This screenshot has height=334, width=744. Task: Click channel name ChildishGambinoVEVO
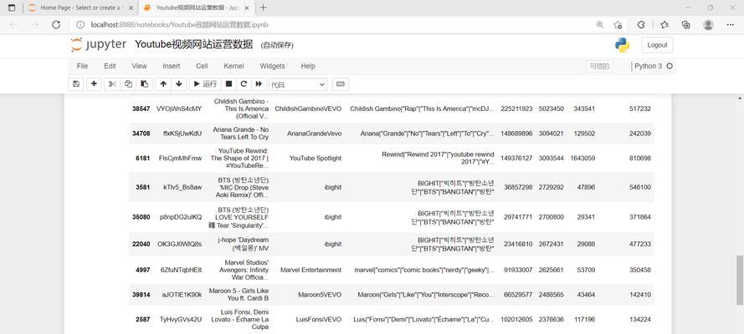(x=308, y=109)
